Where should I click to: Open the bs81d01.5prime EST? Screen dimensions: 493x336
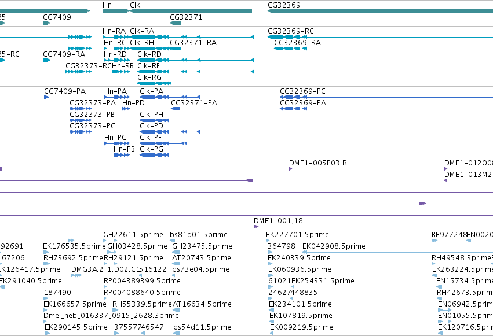[x=198, y=235]
